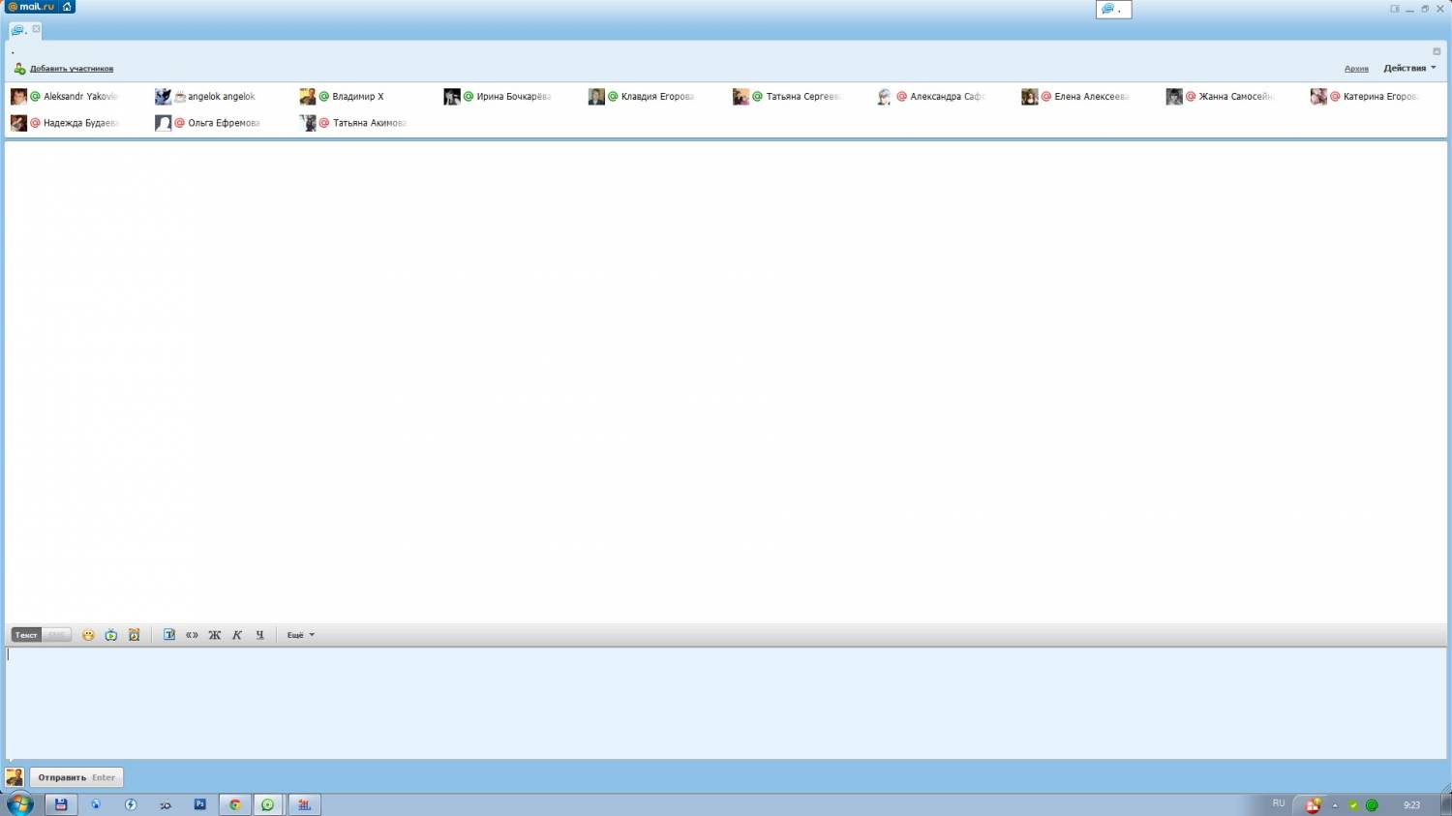Send the message with Отправить button
1452x816 pixels.
(76, 777)
